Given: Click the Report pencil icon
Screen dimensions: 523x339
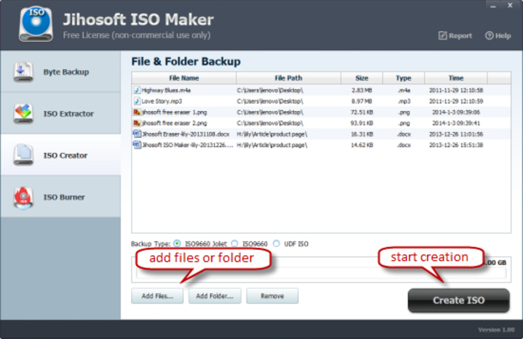Looking at the screenshot, I should [x=443, y=36].
